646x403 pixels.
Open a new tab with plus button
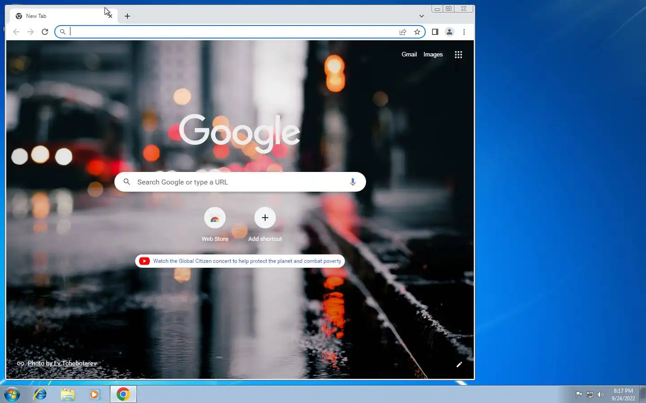(127, 16)
